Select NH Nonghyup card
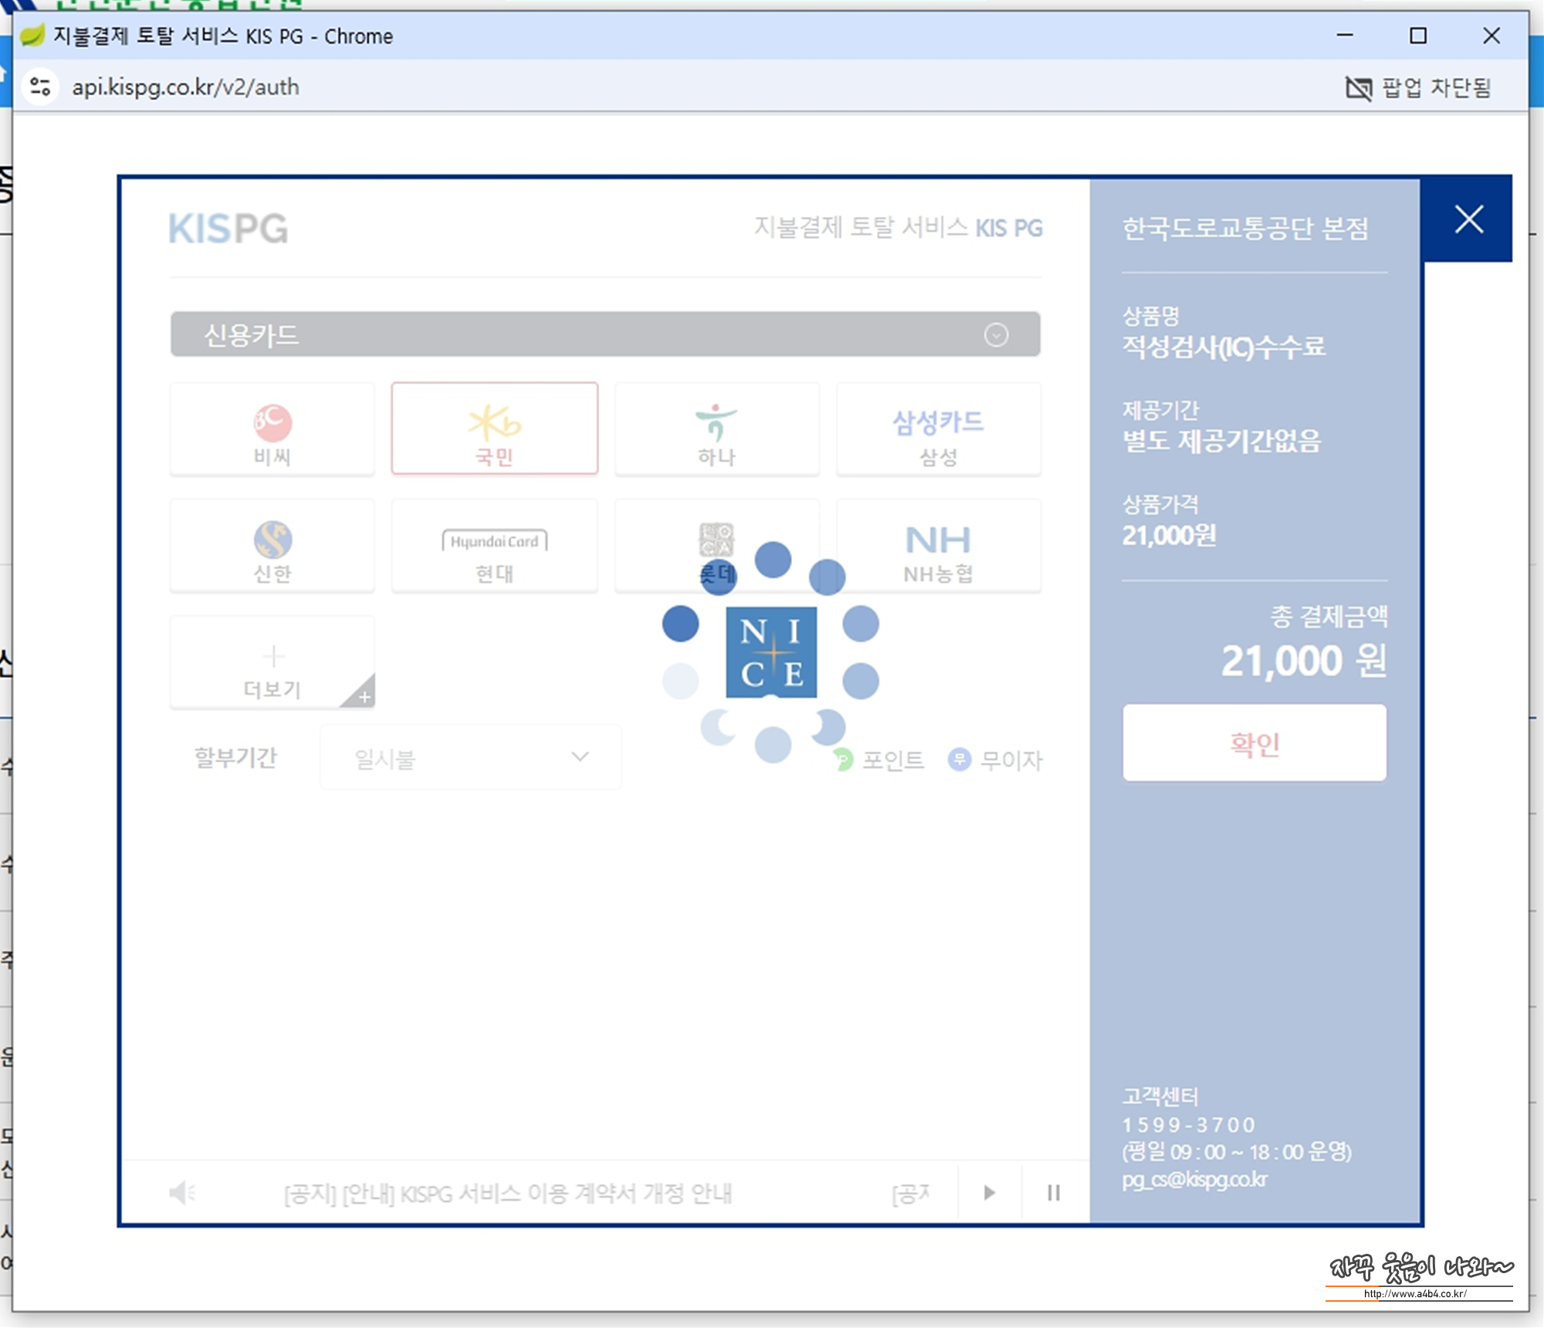Image resolution: width=1544 pixels, height=1328 pixels. click(x=938, y=546)
